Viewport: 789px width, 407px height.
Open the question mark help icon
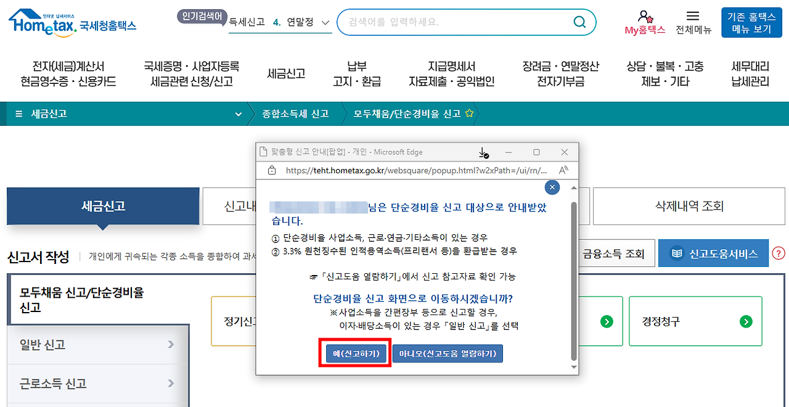pyautogui.click(x=780, y=253)
